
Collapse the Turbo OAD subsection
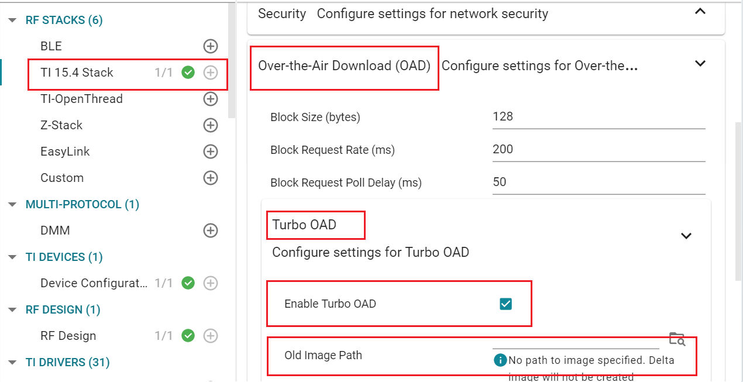click(686, 236)
